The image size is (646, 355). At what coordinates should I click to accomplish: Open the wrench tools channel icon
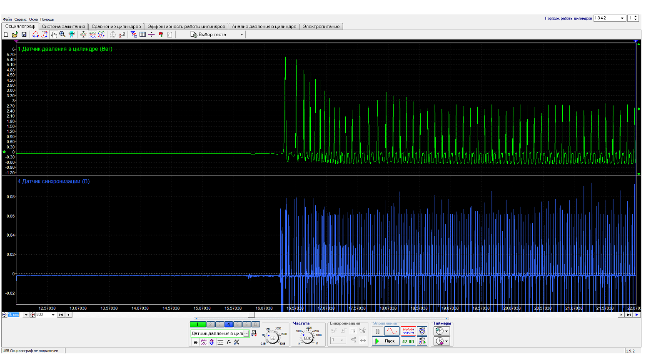tap(236, 342)
